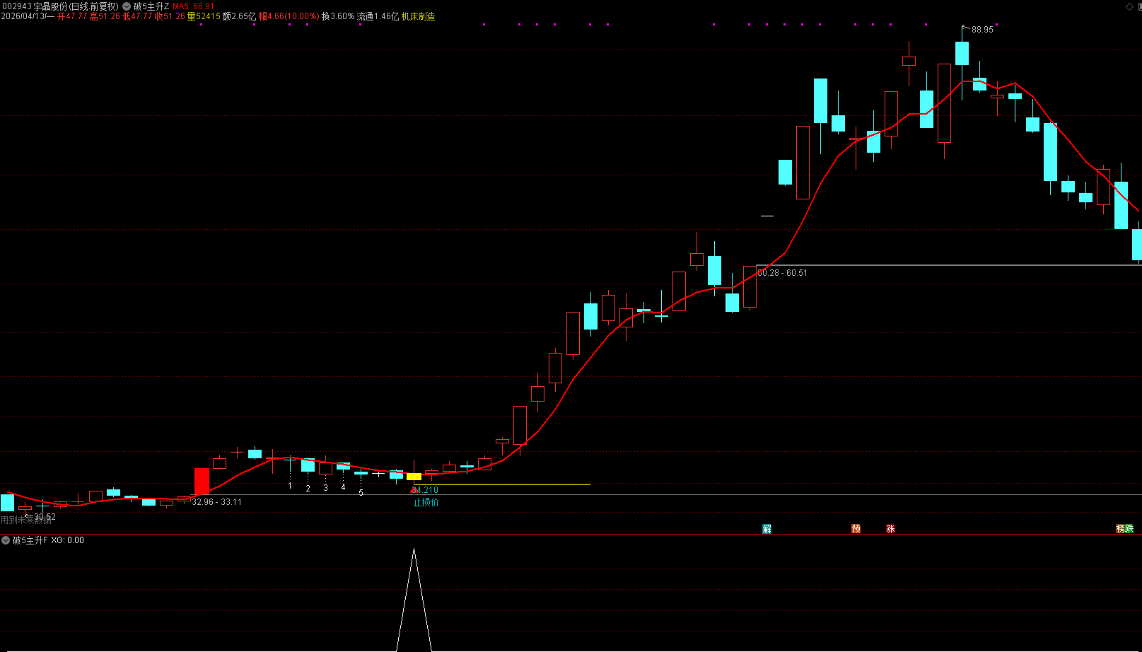The height and width of the screenshot is (652, 1142).
Task: Click the white signal spike in sub-chart
Action: pos(414,600)
